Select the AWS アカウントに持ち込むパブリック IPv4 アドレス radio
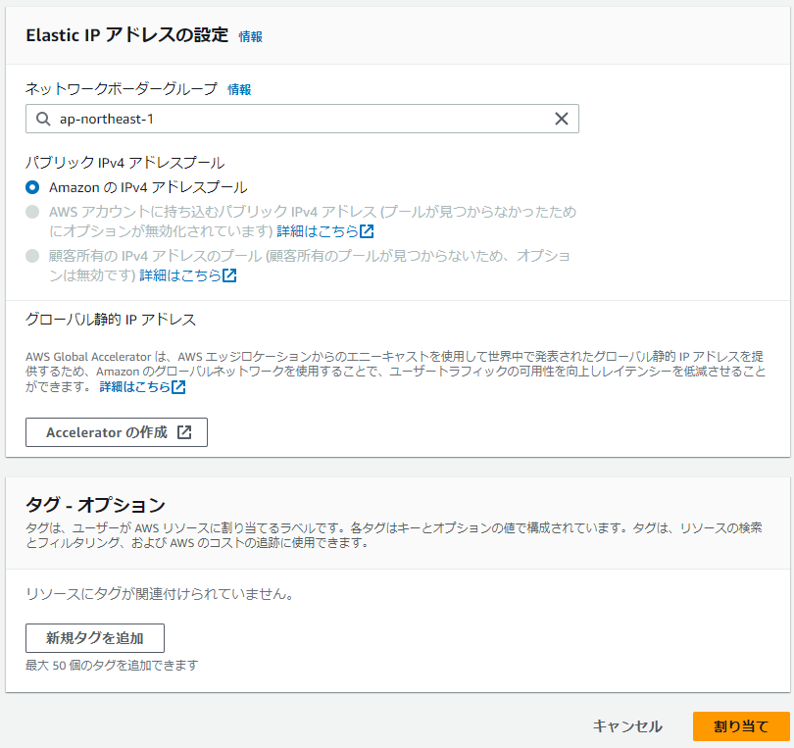This screenshot has width=794, height=748. click(32, 212)
